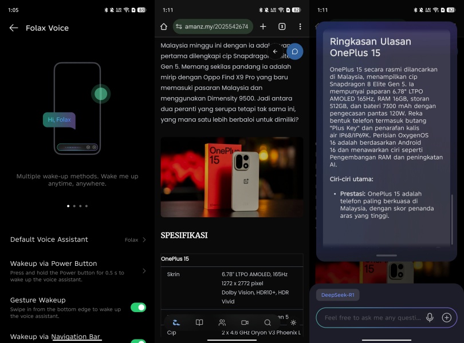Open browser three-dot menu

(300, 27)
